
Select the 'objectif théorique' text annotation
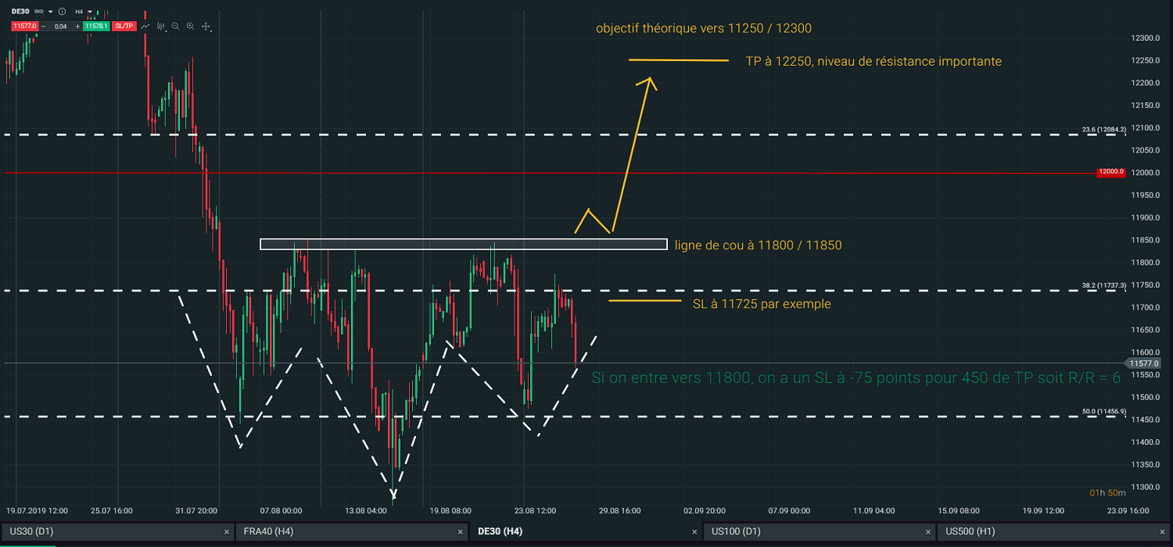[704, 29]
